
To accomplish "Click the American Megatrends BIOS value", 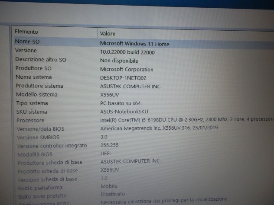I will (159, 128).
